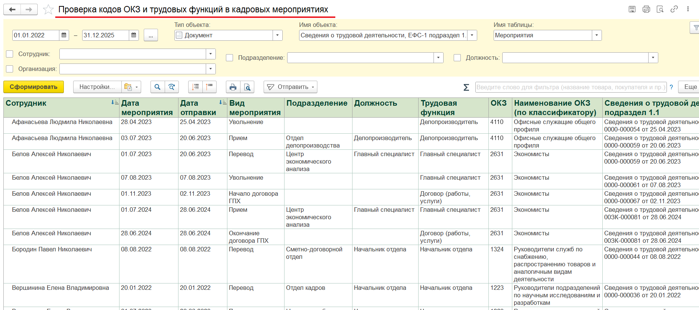The height and width of the screenshot is (310, 699).
Task: Click into the filter word search field
Action: coord(571,87)
